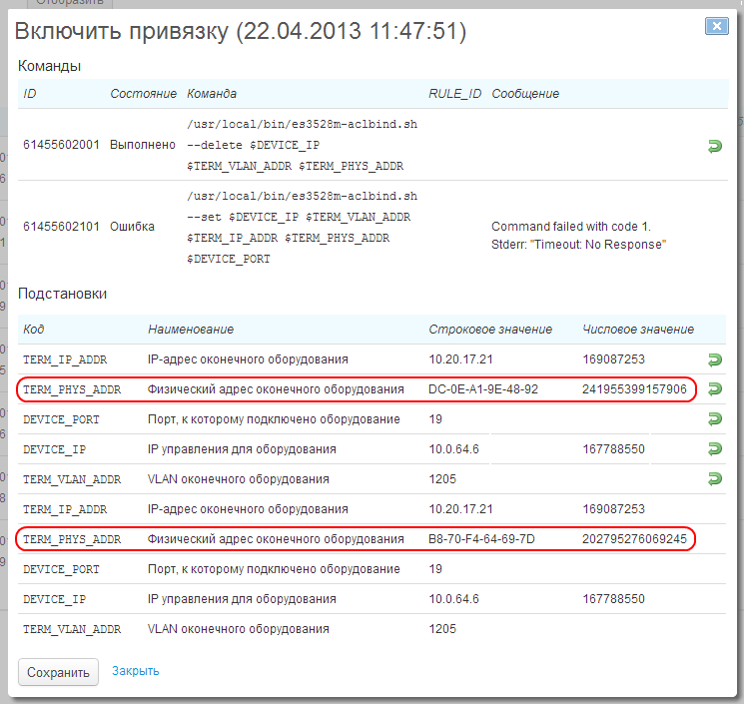The height and width of the screenshot is (704, 744).
Task: Click the Команды section heading
Action: pyautogui.click(x=49, y=66)
